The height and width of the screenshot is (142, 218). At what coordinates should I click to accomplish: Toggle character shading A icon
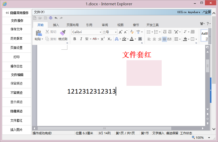point(140,39)
